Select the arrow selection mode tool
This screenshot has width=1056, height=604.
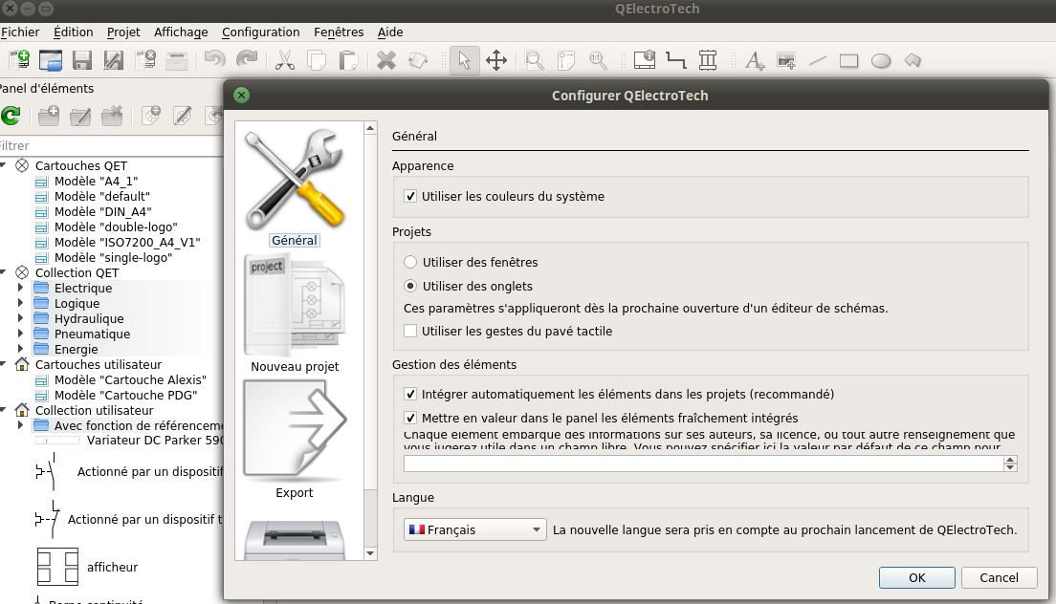(x=464, y=60)
